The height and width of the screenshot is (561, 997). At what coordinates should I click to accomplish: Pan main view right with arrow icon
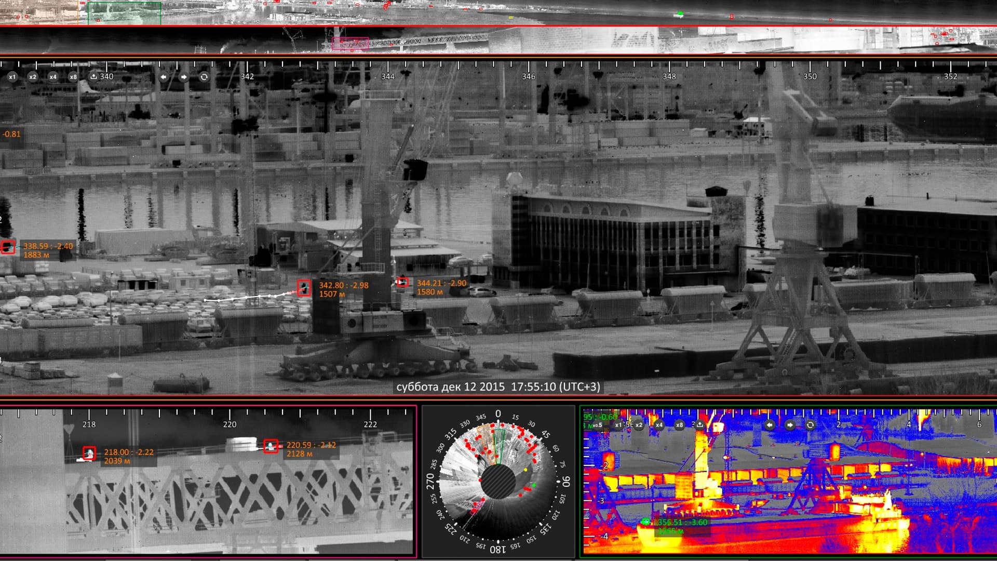coord(184,77)
